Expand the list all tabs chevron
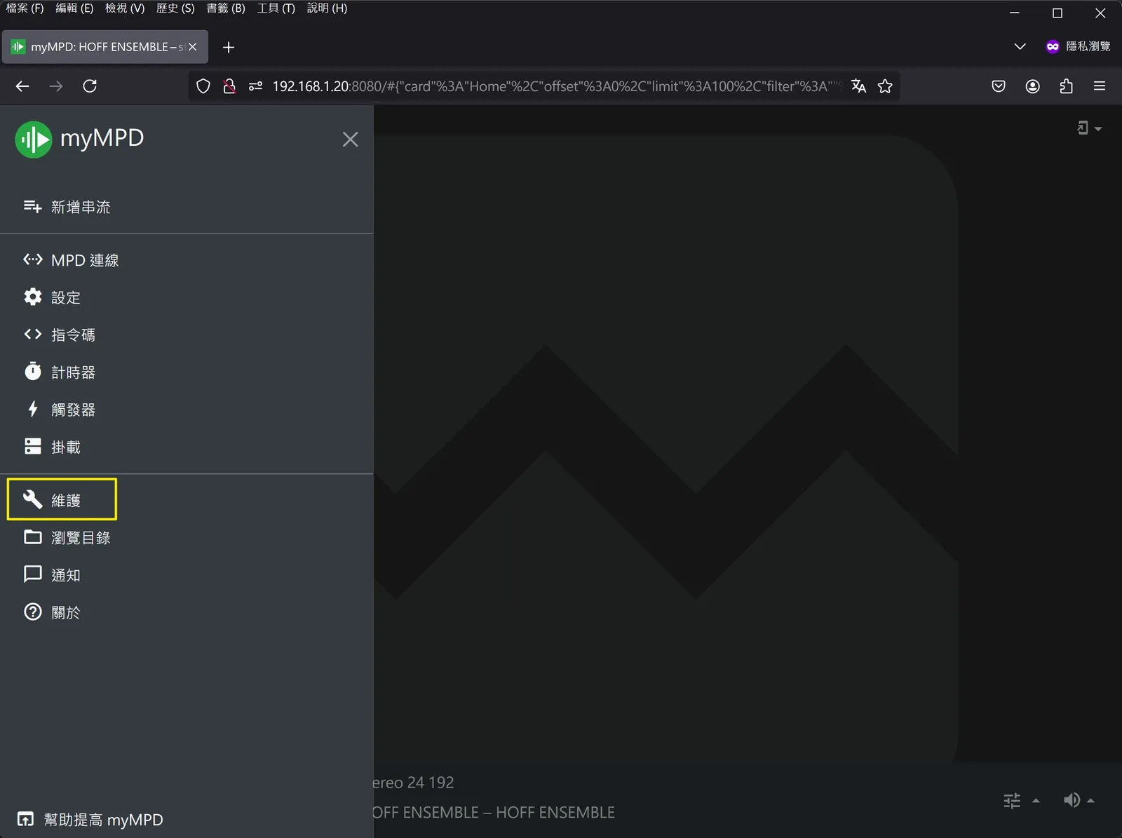The width and height of the screenshot is (1122, 838). click(1020, 47)
